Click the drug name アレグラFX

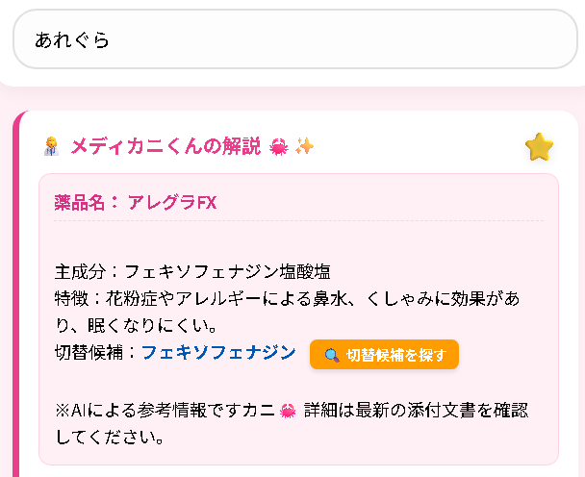click(171, 202)
